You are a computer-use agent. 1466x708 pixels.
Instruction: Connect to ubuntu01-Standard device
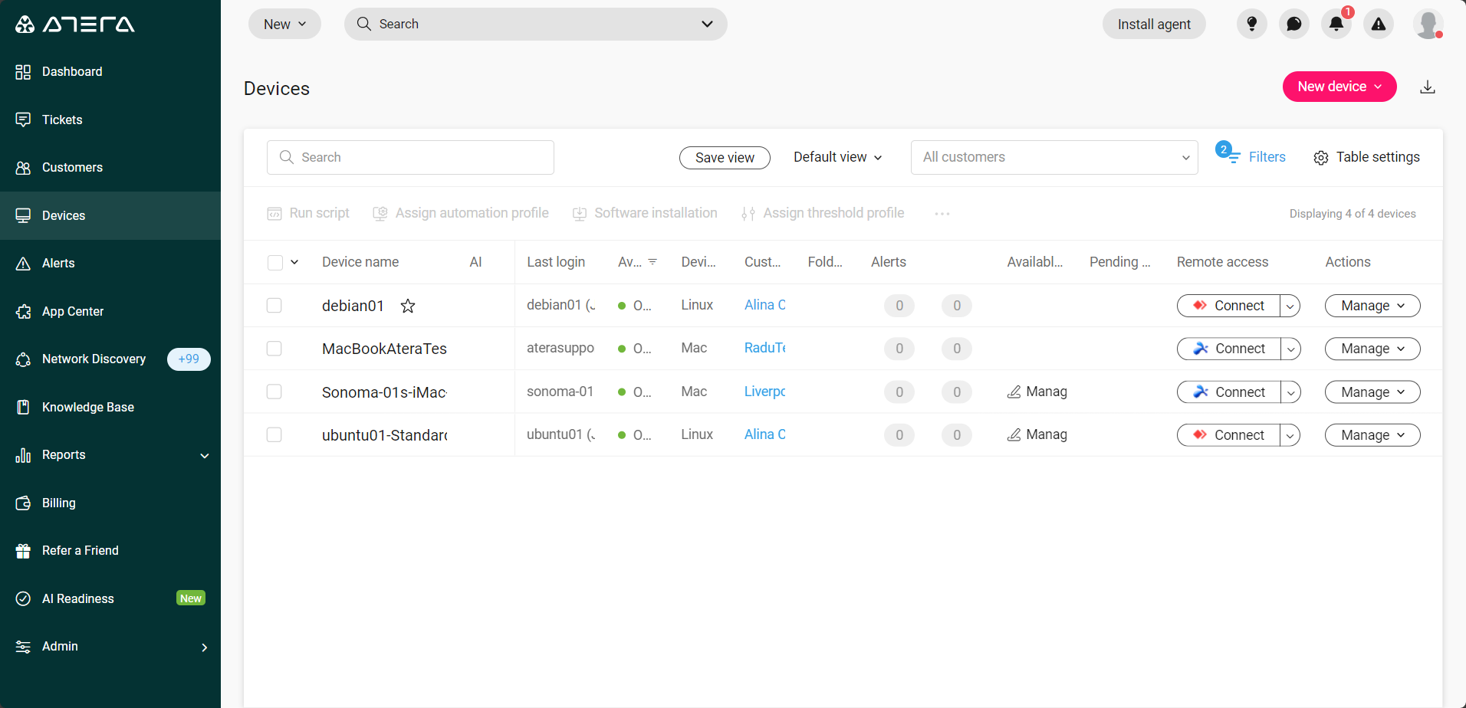tap(1228, 435)
